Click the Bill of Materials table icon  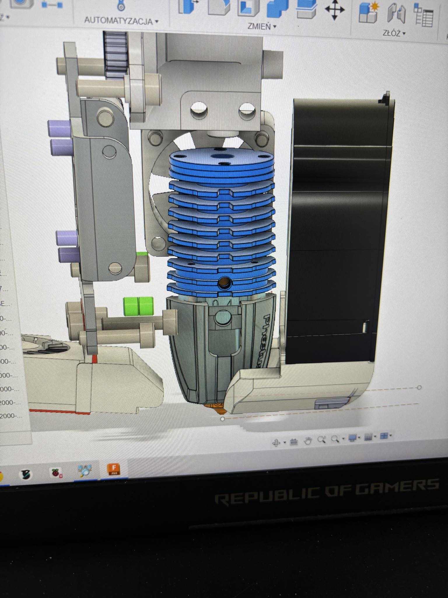click(x=423, y=15)
